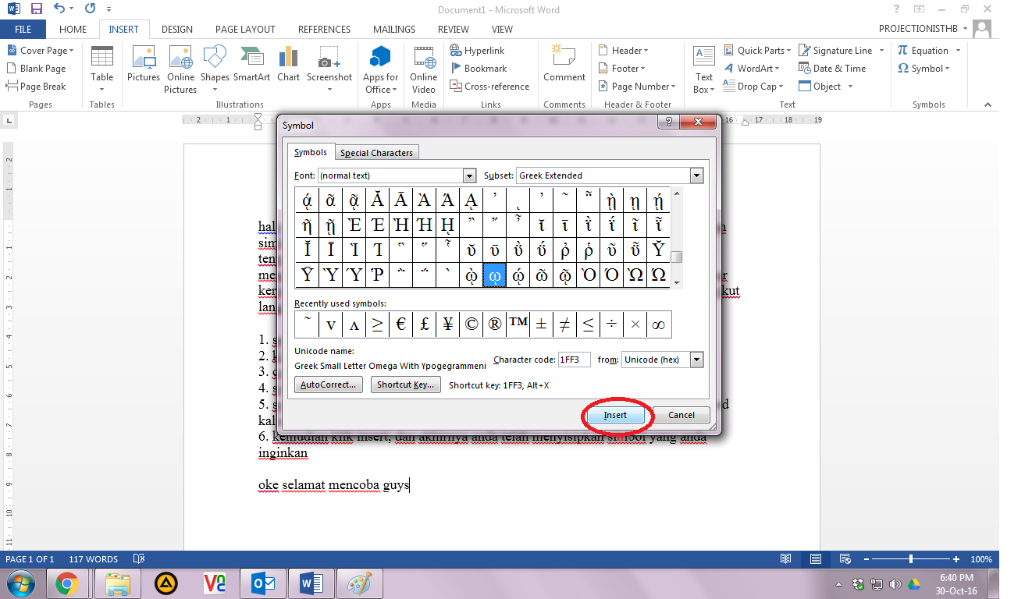This screenshot has height=599, width=1032.
Task: Go to the DESIGN ribbon tab
Action: coord(176,29)
